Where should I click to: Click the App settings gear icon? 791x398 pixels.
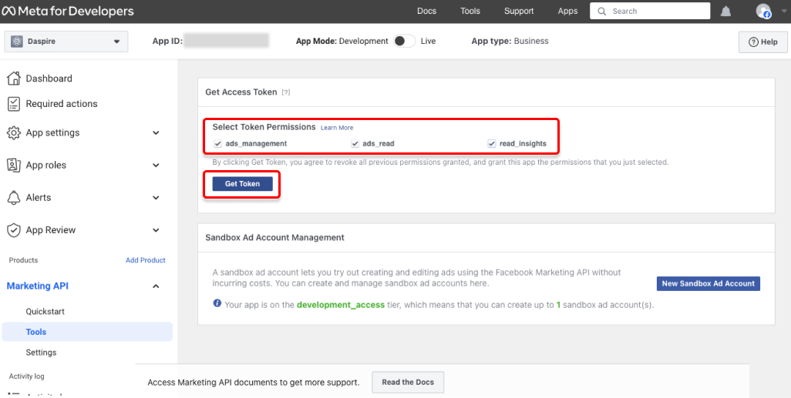[x=13, y=133]
